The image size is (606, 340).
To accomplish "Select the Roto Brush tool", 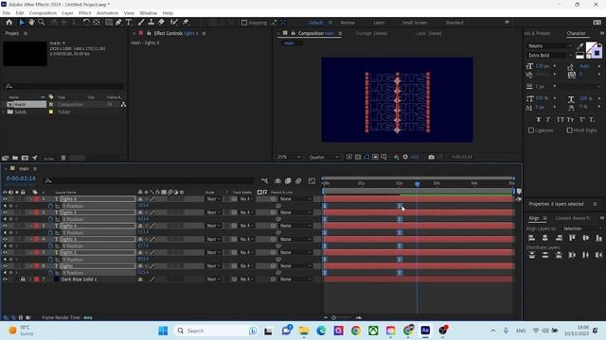I will (x=173, y=23).
